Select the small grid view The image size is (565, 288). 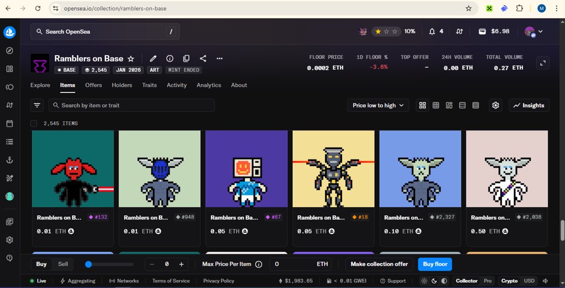coord(436,105)
